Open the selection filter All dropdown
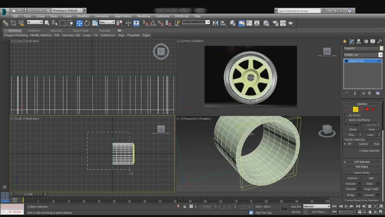This screenshot has height=217, width=385. [x=35, y=22]
